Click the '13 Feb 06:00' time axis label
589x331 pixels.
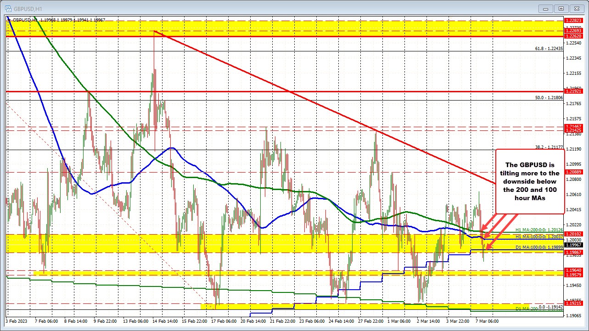pos(136,321)
